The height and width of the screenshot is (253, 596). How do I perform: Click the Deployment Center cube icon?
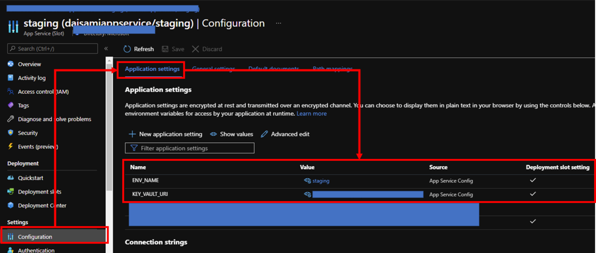[10, 205]
